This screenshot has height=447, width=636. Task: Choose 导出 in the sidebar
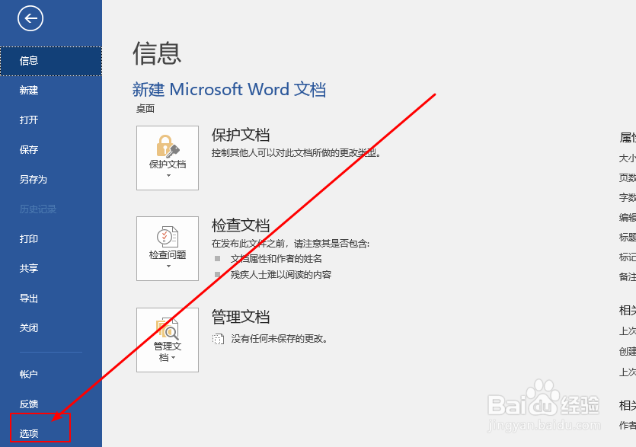point(51,299)
